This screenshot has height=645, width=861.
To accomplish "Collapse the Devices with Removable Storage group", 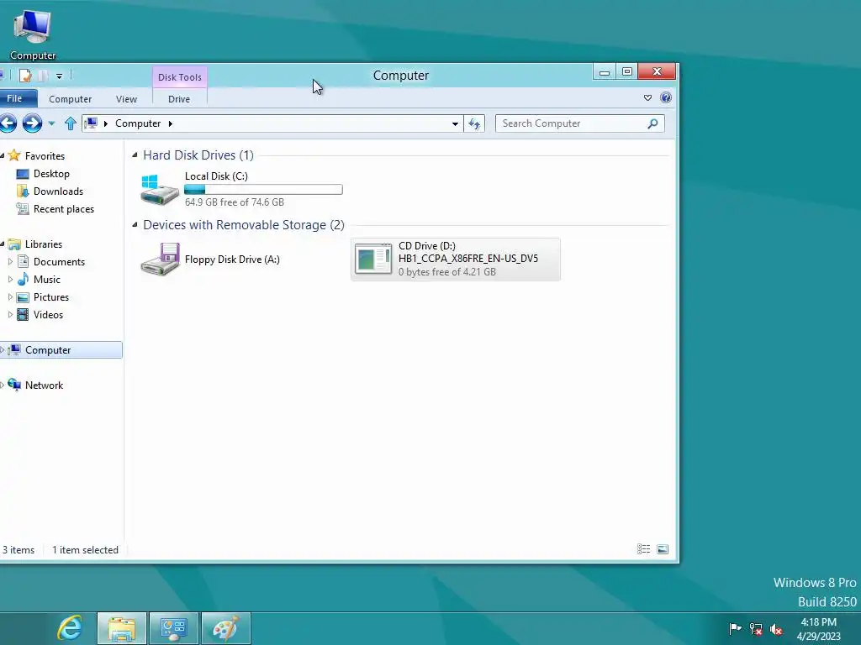I will [135, 225].
